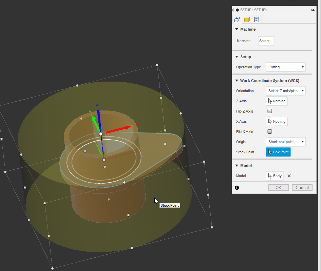Remove the selected Body with the X icon
Image resolution: width=321 pixels, height=271 pixels.
pos(289,176)
